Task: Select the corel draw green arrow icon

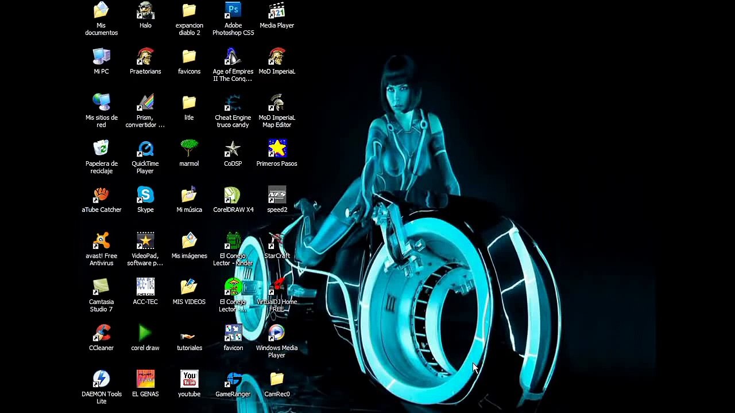Action: [145, 333]
